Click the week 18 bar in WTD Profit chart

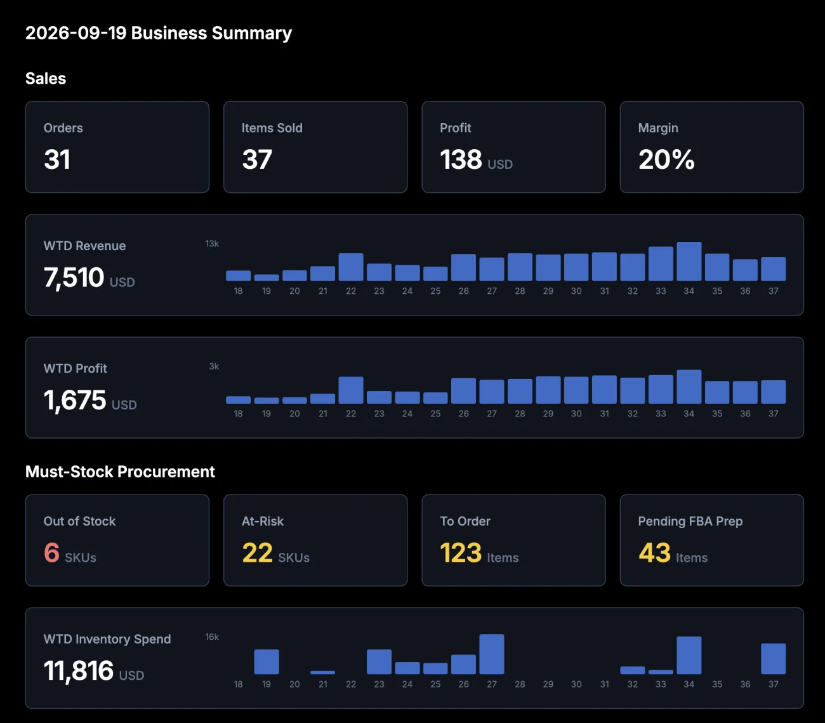pos(238,400)
